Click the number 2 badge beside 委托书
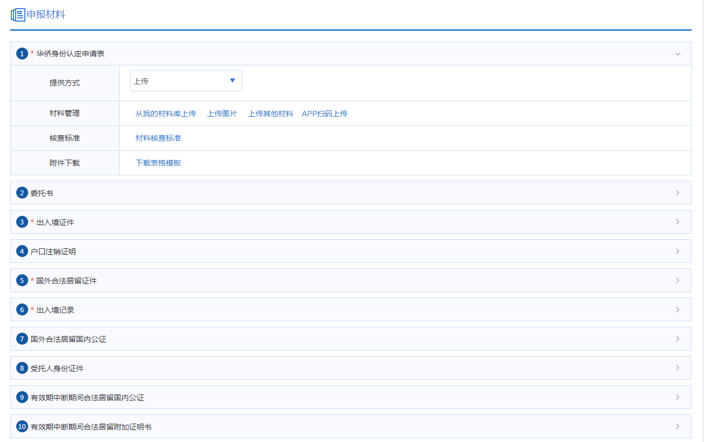This screenshot has height=442, width=704. pyautogui.click(x=22, y=193)
